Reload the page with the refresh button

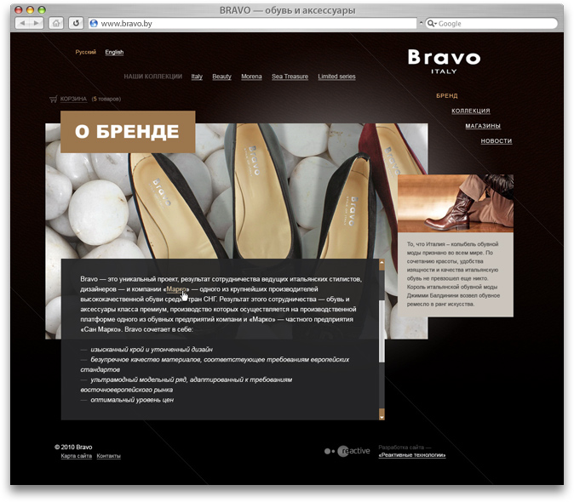pos(76,24)
